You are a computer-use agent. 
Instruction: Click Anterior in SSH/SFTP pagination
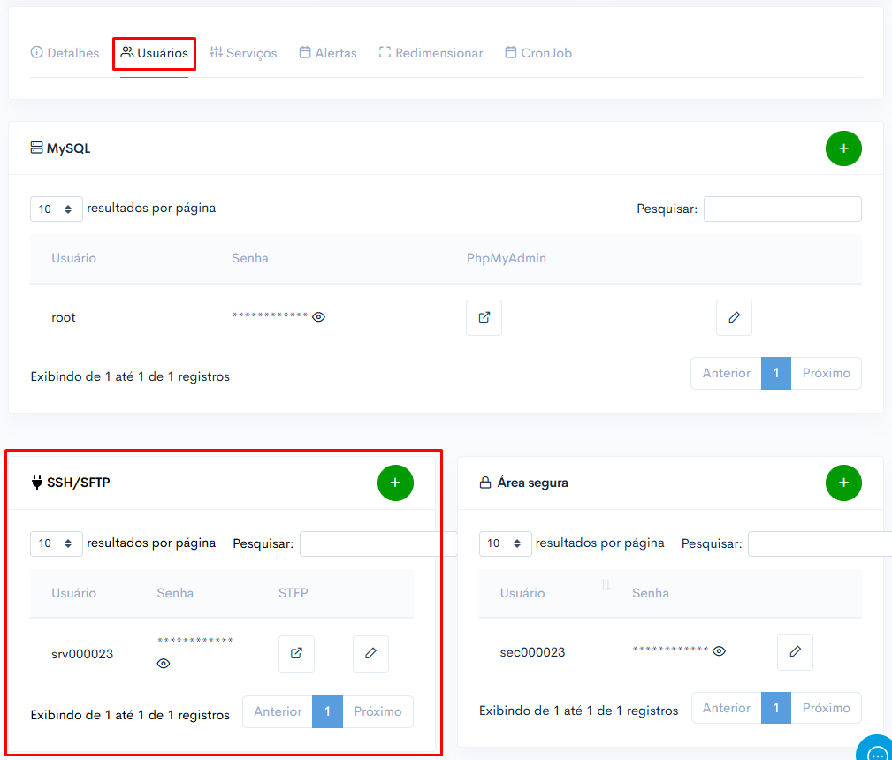click(278, 711)
